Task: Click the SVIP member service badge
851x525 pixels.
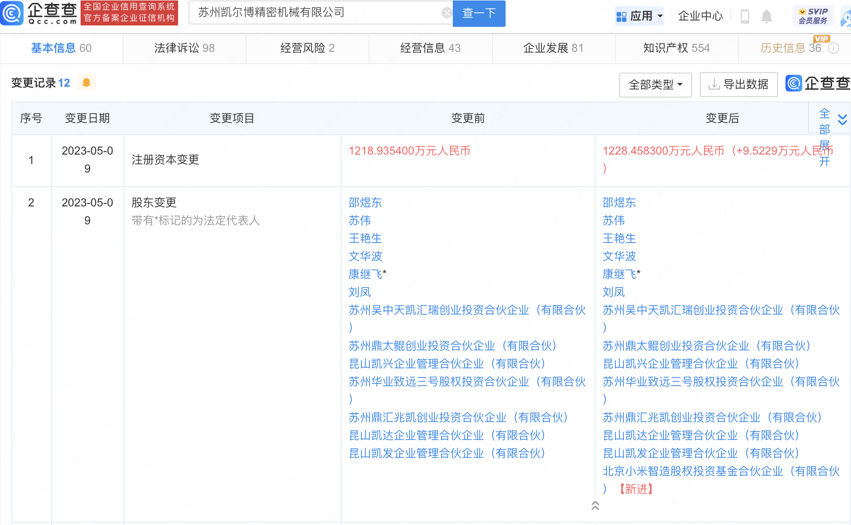Action: (x=813, y=16)
